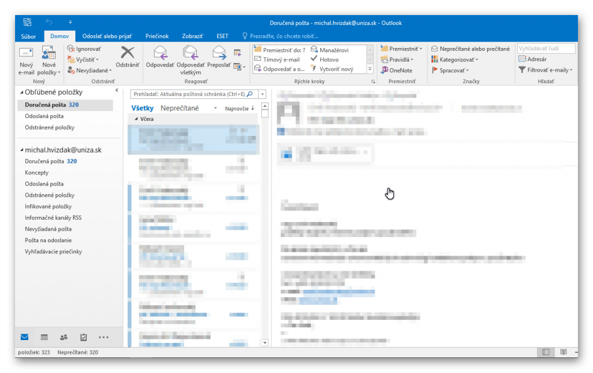Screen dimensions: 593x373
Task: Open the Priečinok tab
Action: point(157,36)
